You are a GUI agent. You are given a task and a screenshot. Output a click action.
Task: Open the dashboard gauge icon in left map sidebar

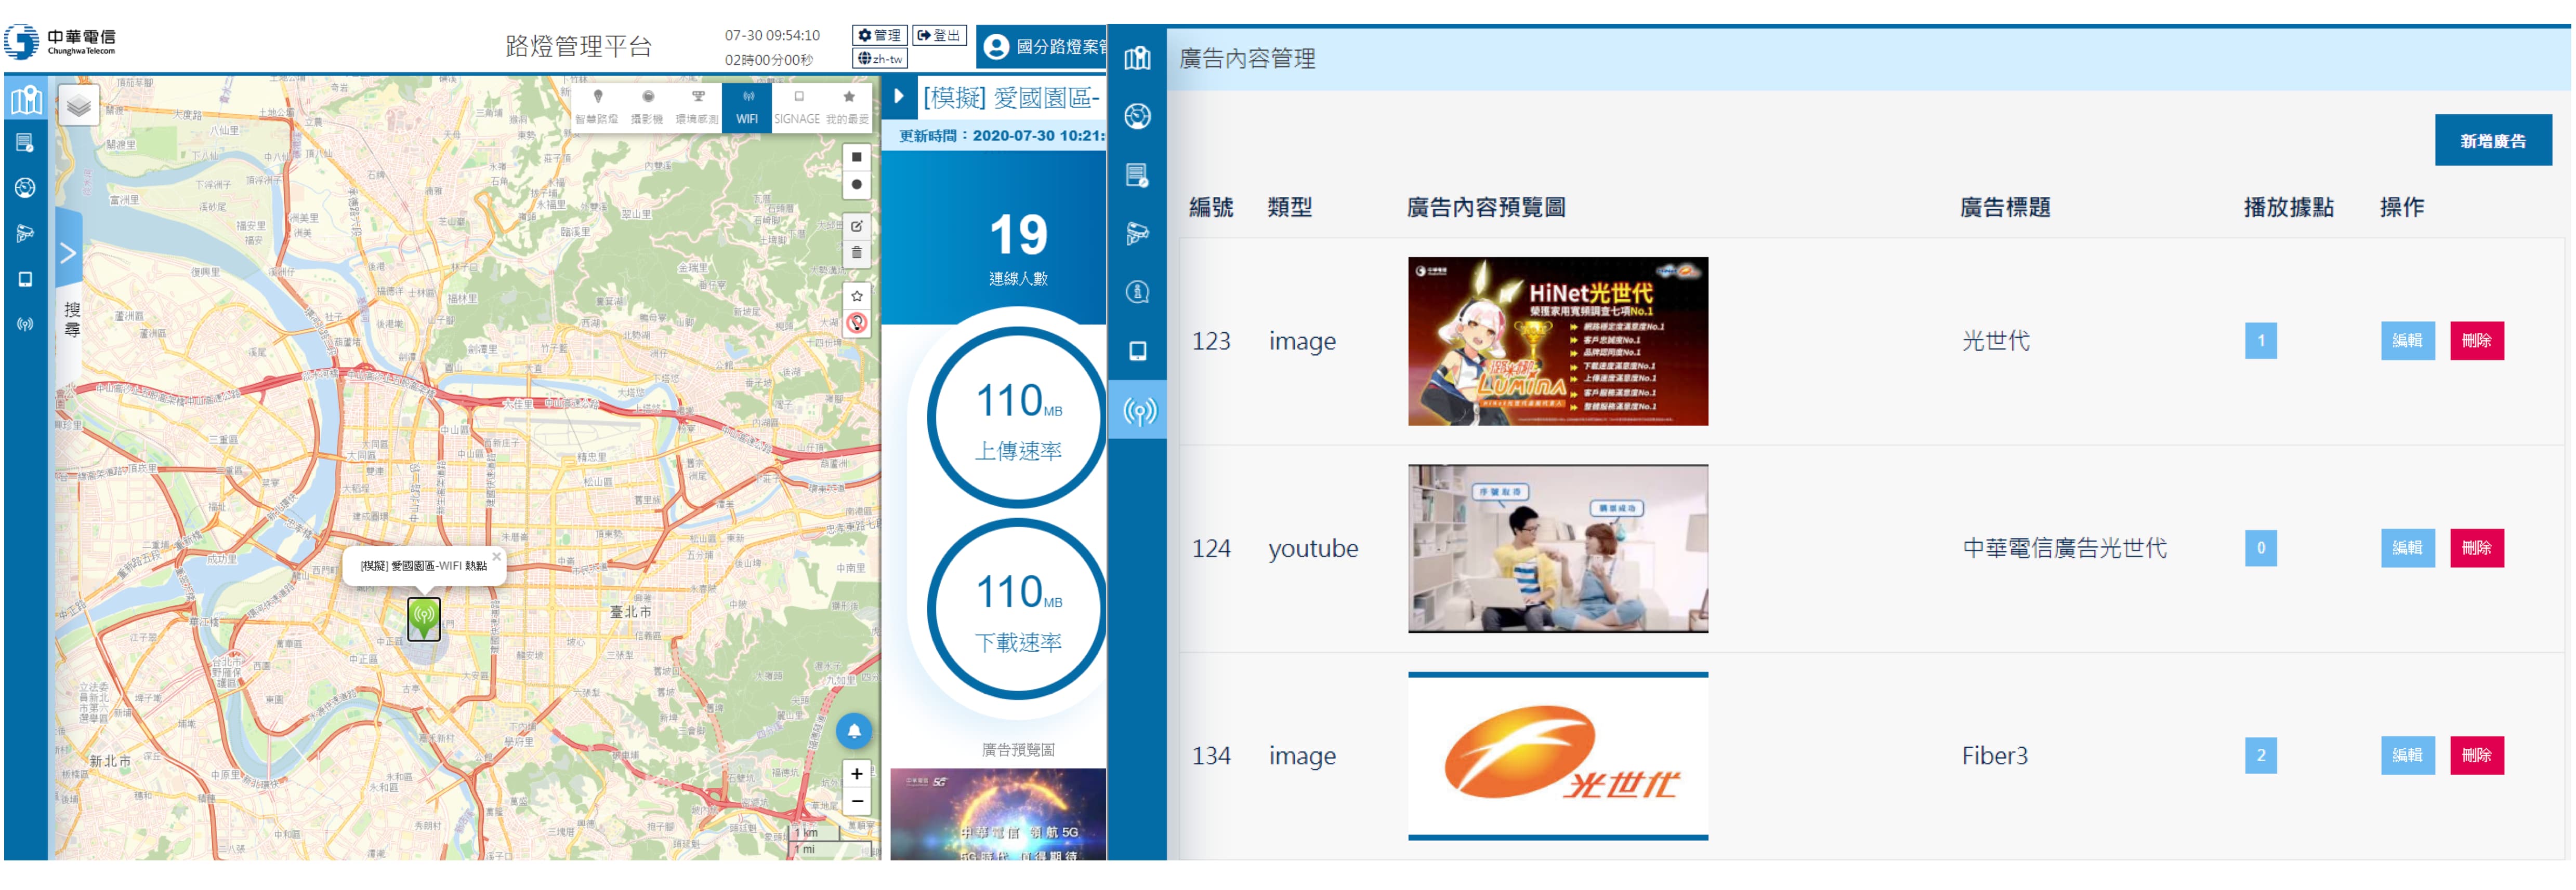[x=25, y=188]
